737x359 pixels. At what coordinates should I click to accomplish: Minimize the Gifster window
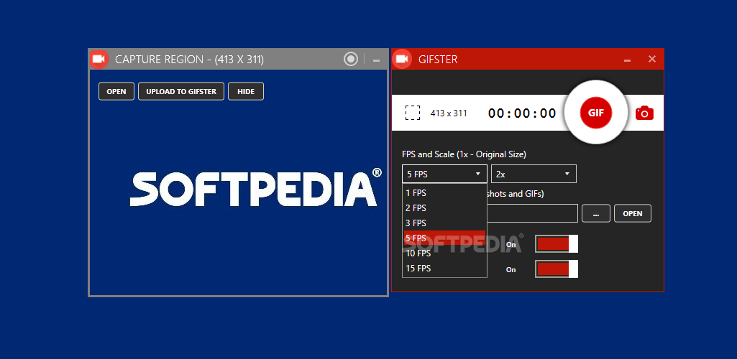628,60
